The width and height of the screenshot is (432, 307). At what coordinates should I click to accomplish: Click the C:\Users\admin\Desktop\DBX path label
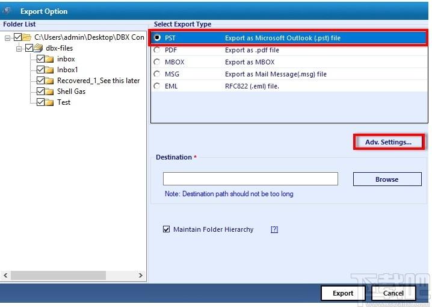pyautogui.click(x=89, y=37)
